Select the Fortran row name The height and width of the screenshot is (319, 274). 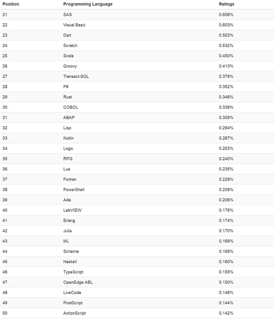(x=70, y=179)
